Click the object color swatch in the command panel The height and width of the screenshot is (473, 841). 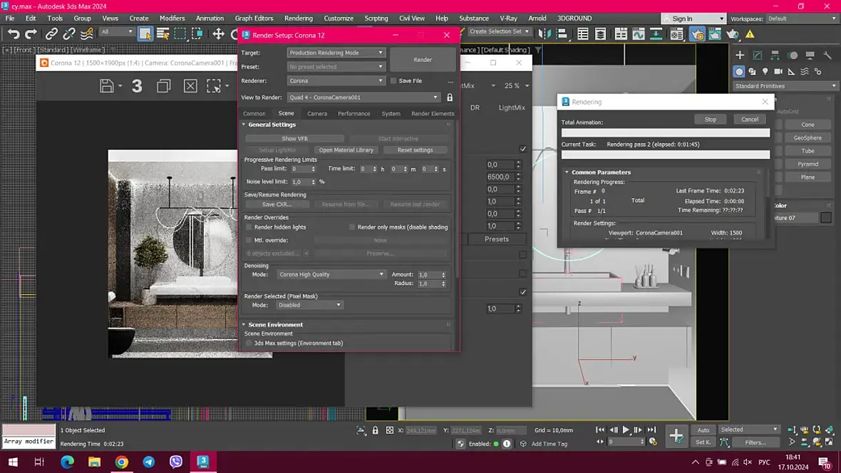tap(825, 218)
